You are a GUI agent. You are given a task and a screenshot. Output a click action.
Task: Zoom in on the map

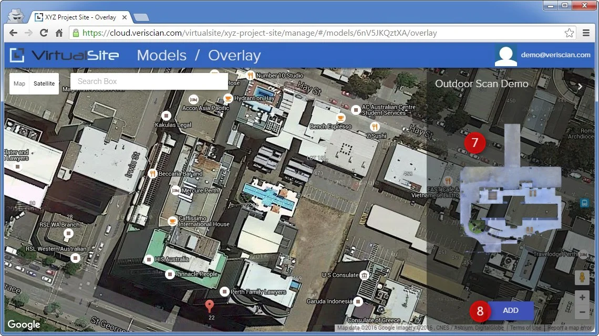coord(582,298)
